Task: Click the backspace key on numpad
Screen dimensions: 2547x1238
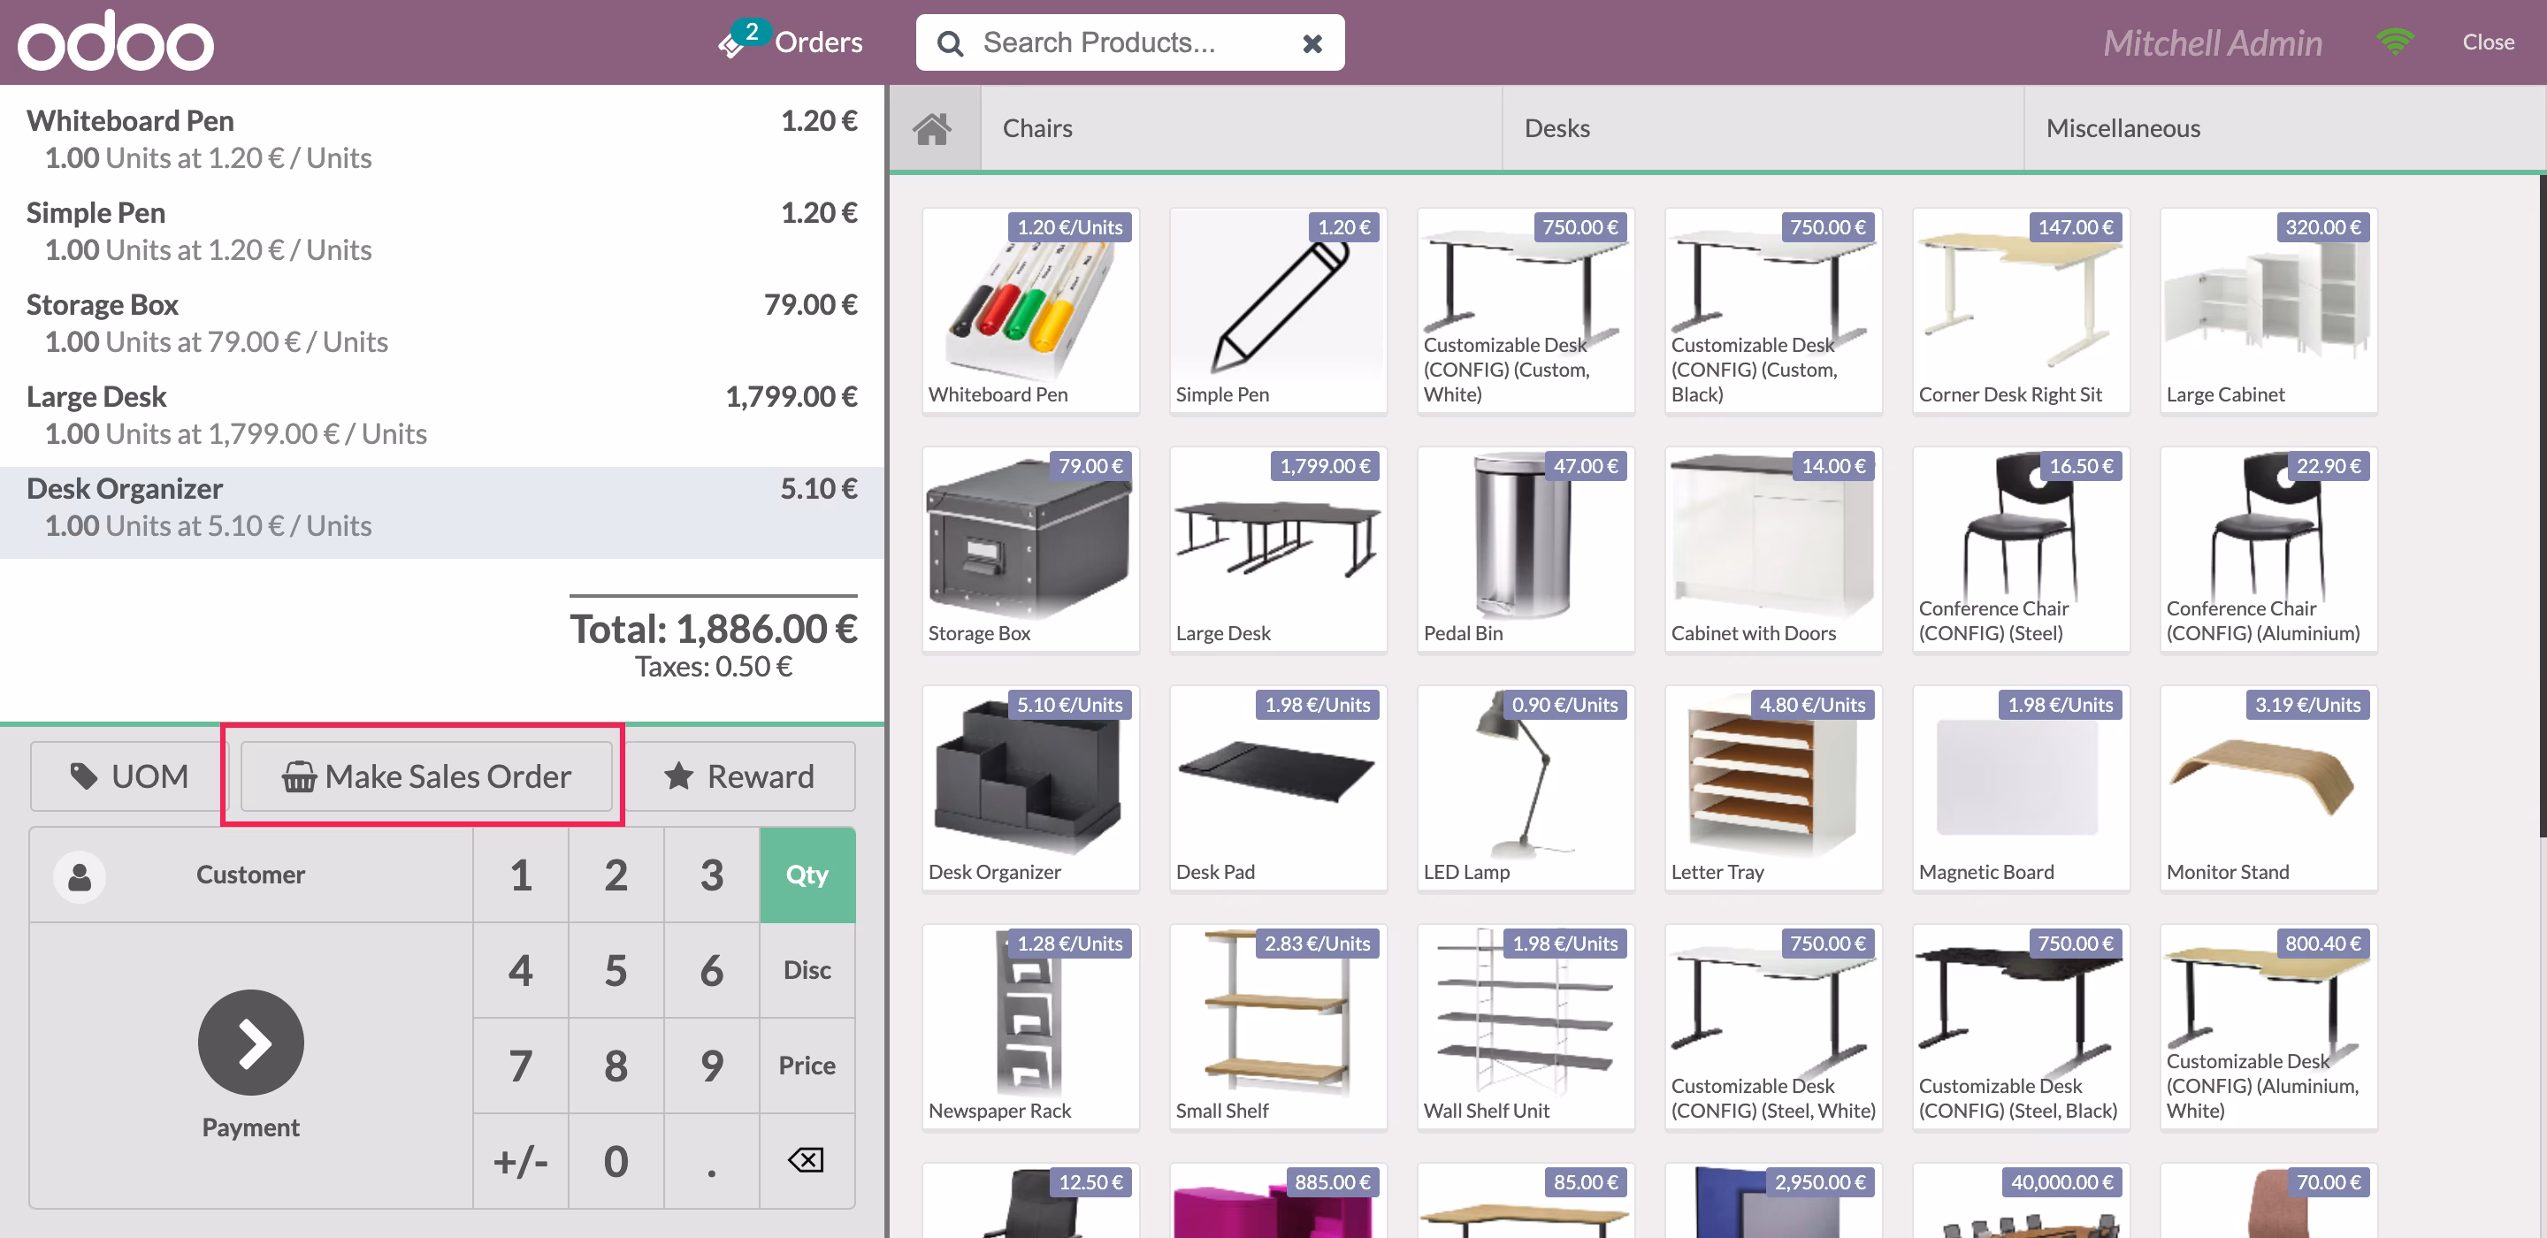Action: (x=807, y=1160)
